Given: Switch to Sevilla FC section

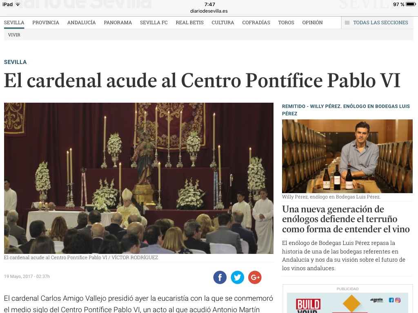Looking at the screenshot, I should [x=154, y=23].
